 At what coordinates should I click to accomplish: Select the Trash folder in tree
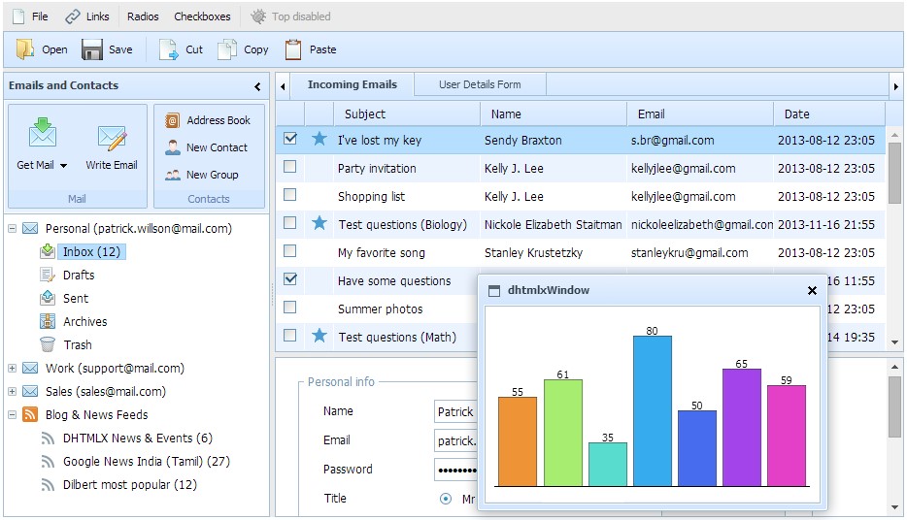pos(77,344)
